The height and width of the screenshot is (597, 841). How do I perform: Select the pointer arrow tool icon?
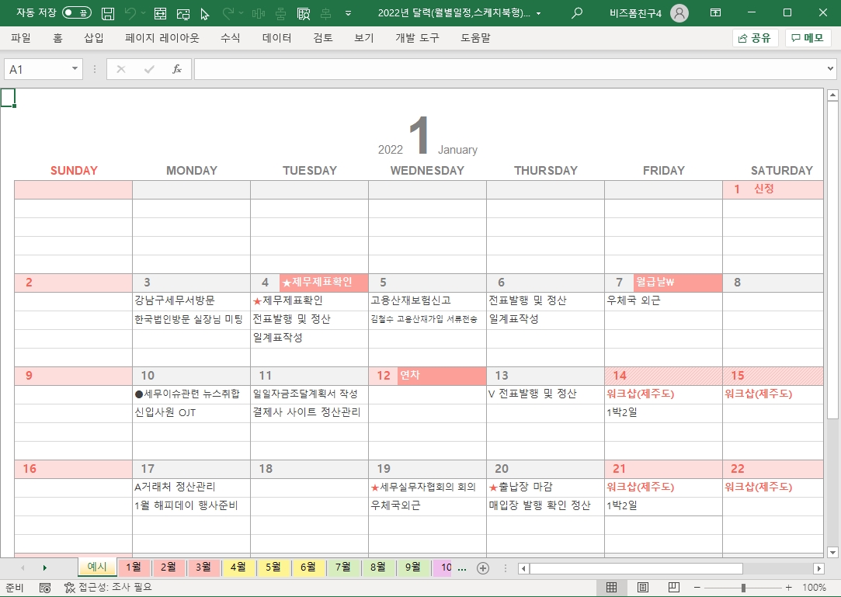coord(204,13)
